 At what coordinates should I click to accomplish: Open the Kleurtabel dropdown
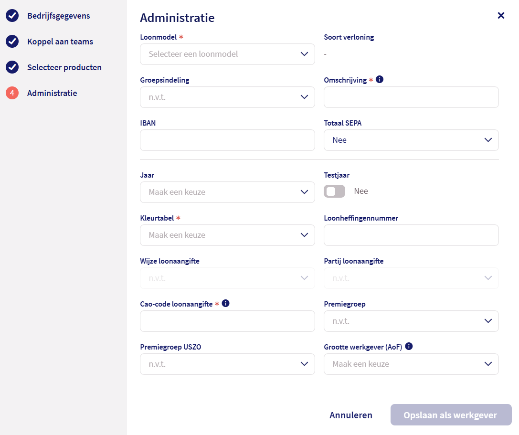(x=227, y=235)
